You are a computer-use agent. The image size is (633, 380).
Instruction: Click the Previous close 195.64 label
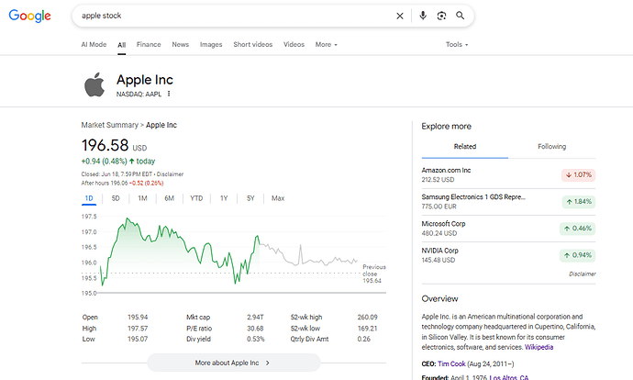(373, 274)
